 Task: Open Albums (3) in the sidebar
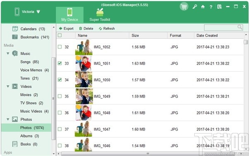click(30, 136)
